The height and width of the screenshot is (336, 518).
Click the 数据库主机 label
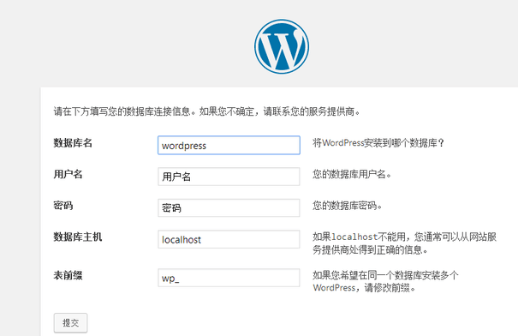click(78, 237)
